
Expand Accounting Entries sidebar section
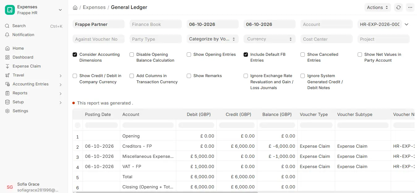(61, 84)
